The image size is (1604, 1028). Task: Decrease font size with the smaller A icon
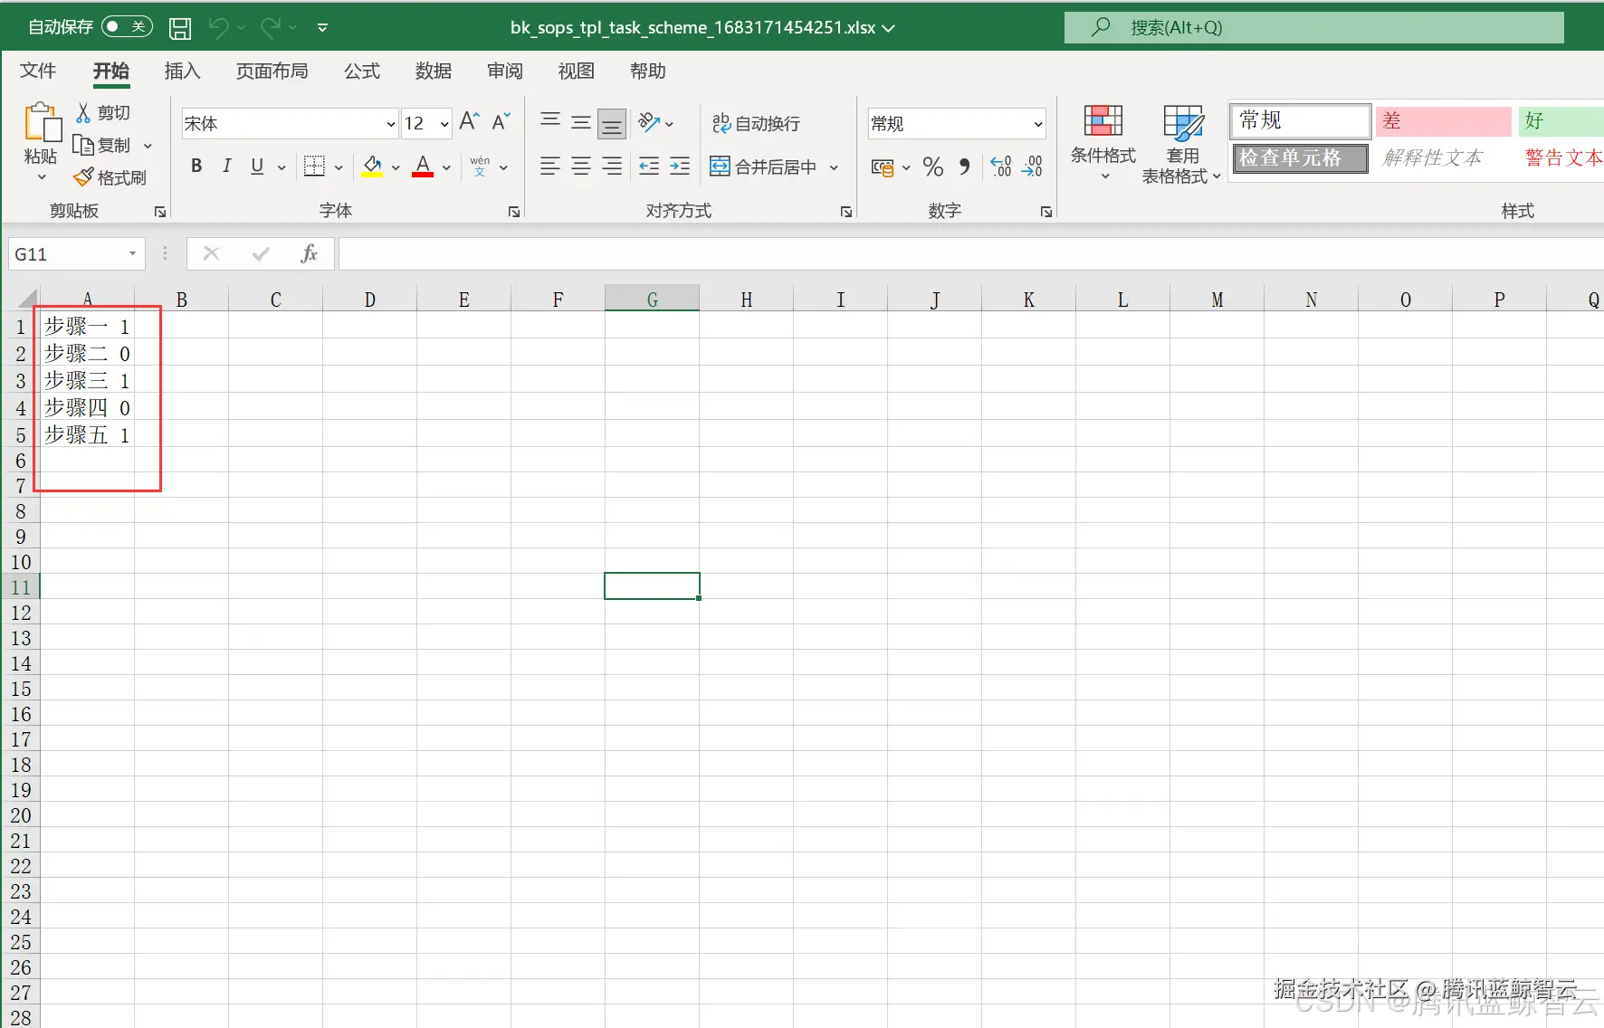(501, 122)
